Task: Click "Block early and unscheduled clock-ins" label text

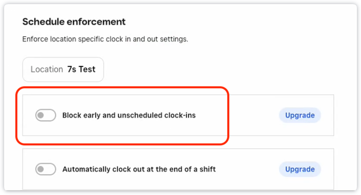Action: (129, 115)
